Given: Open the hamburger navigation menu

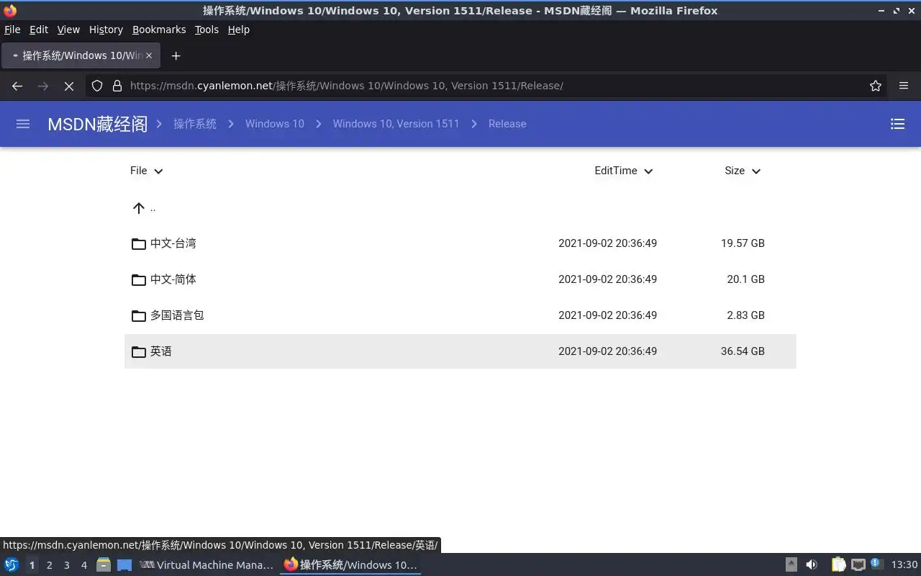Looking at the screenshot, I should pos(23,124).
